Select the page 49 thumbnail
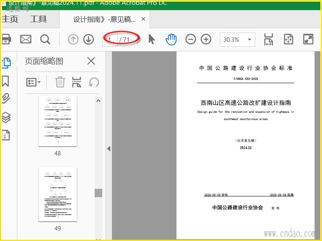Viewport: 322px width, 241px height. [x=58, y=194]
